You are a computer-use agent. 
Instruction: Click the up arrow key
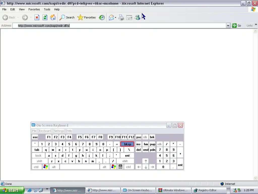click(x=146, y=161)
